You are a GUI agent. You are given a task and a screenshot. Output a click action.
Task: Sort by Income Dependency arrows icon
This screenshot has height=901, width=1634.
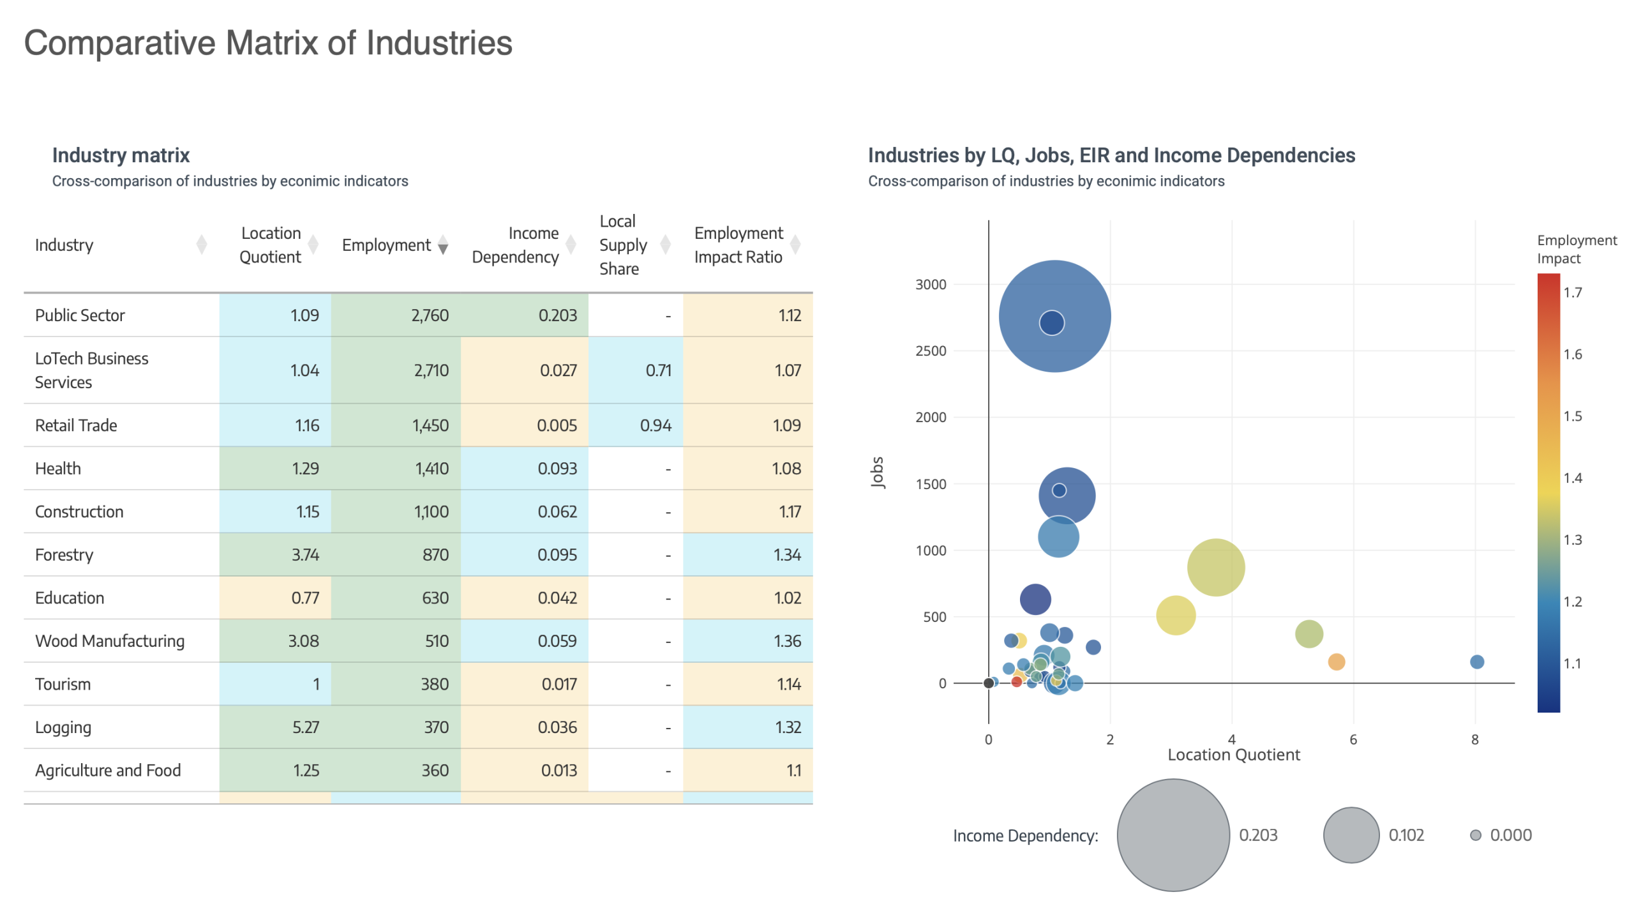[571, 245]
